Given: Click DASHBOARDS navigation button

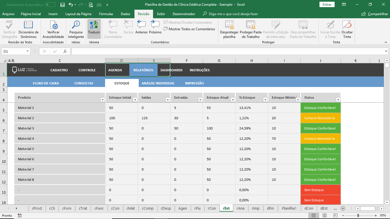Looking at the screenshot, I should pos(171,70).
